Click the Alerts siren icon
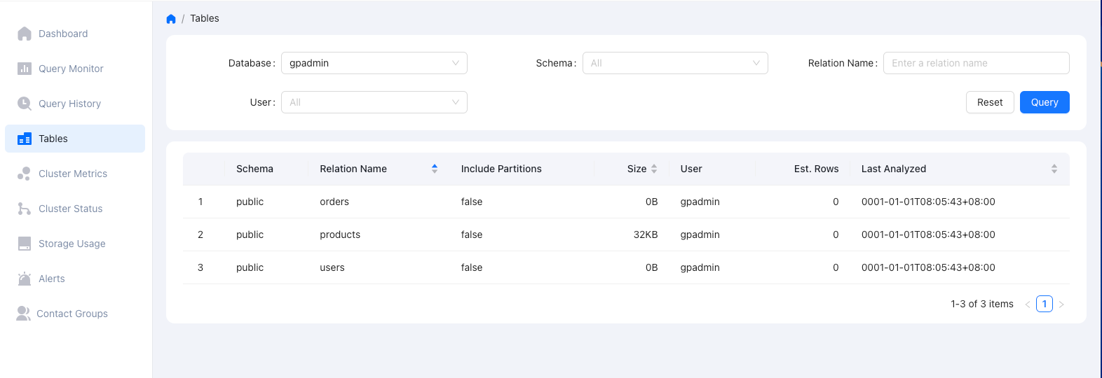 click(25, 279)
